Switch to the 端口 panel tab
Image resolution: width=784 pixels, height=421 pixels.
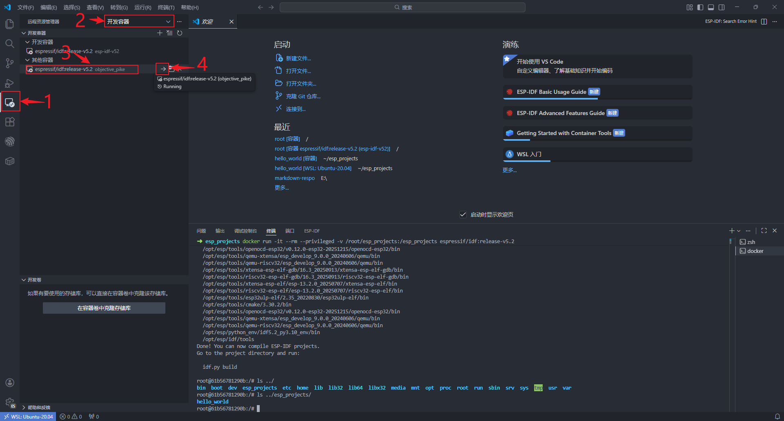[x=290, y=231]
